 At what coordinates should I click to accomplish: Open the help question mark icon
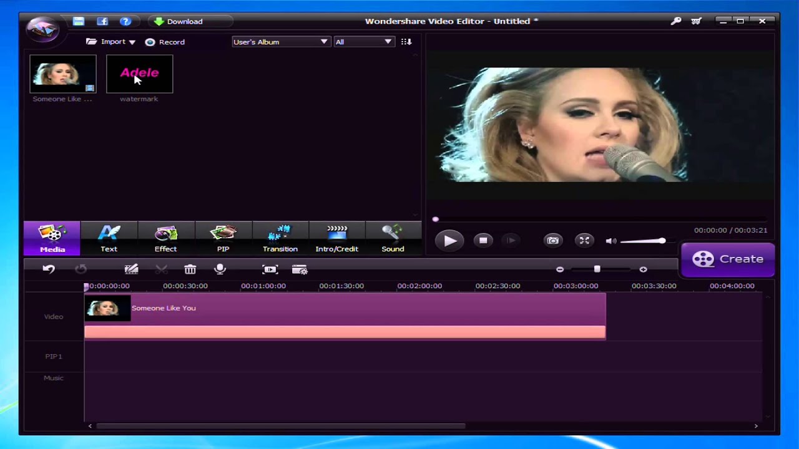coord(125,21)
